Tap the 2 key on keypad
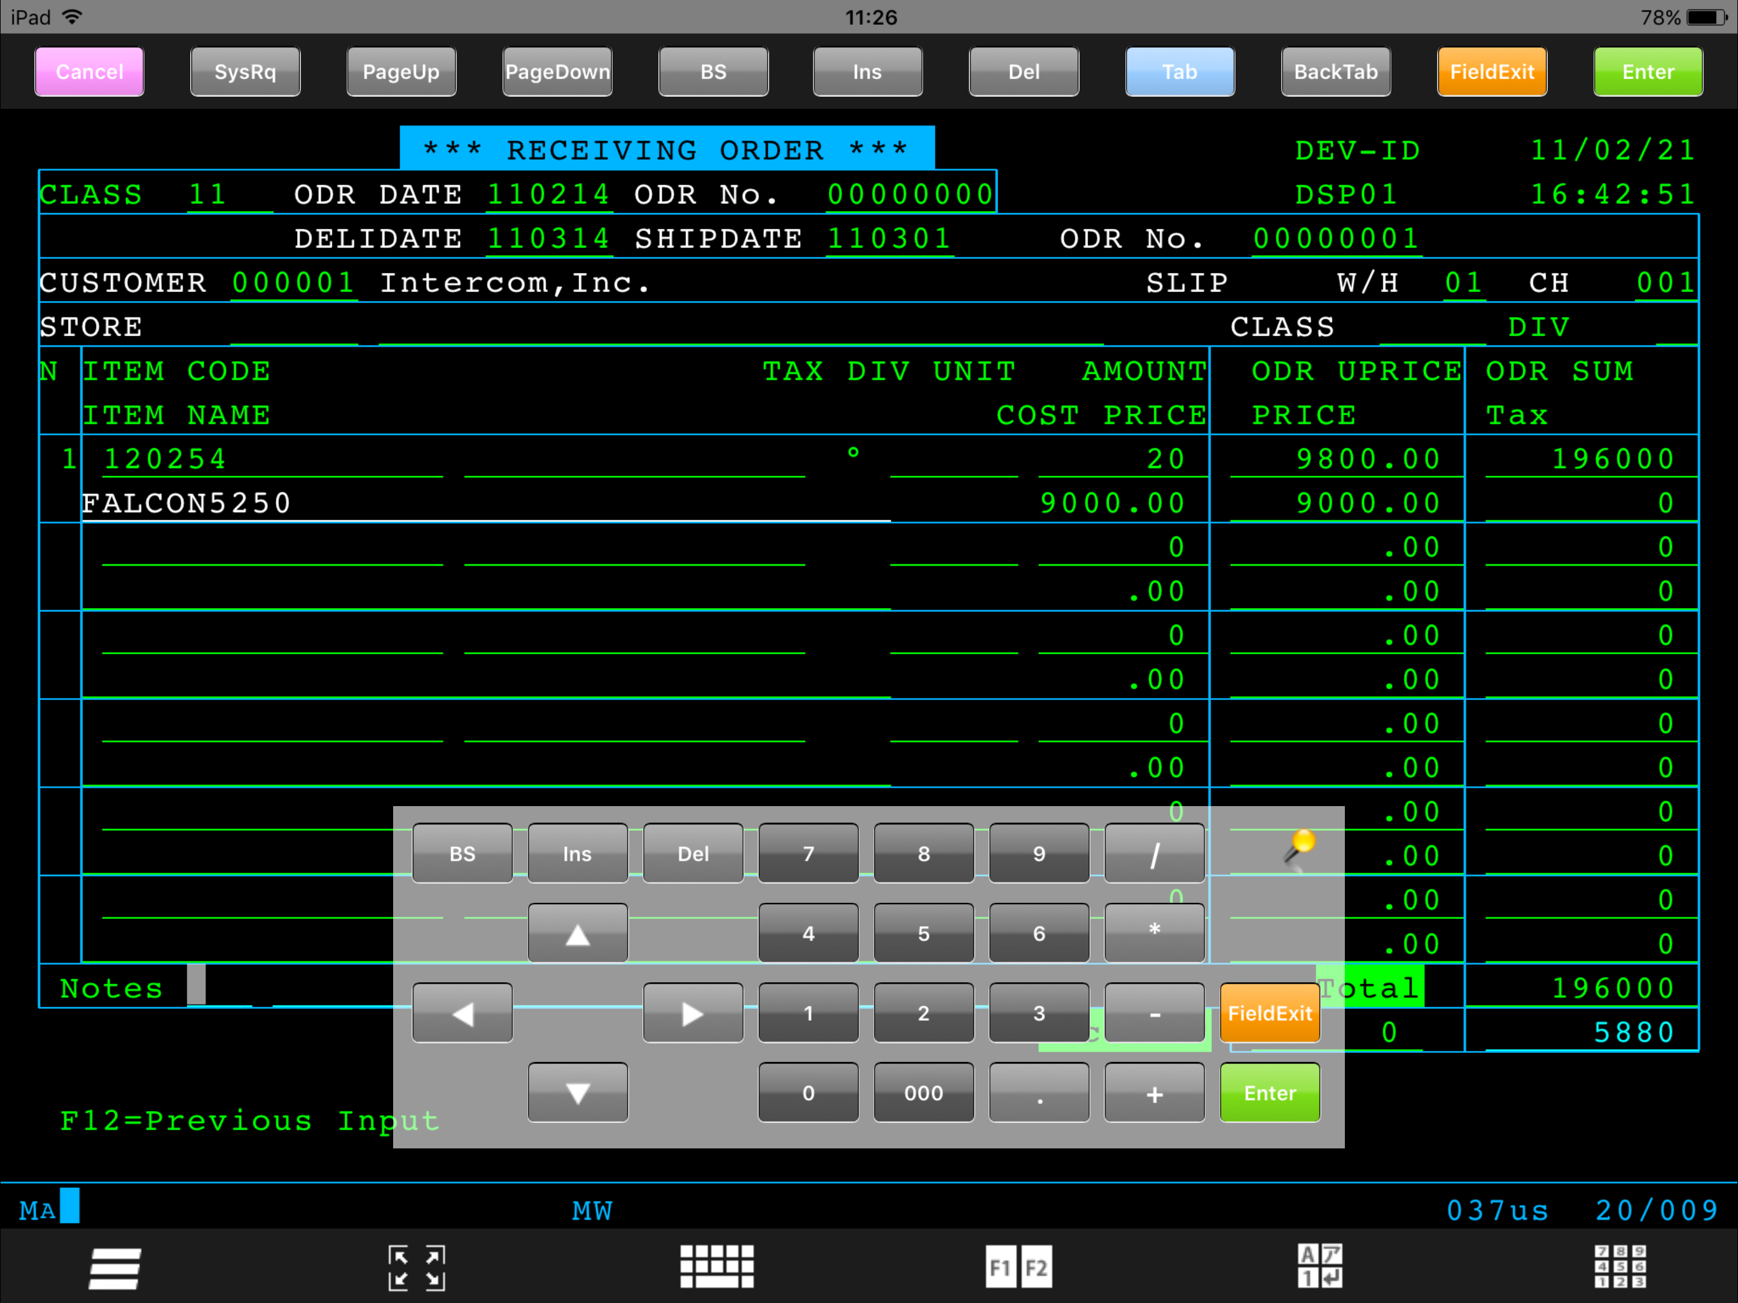The height and width of the screenshot is (1303, 1738). 924,1013
